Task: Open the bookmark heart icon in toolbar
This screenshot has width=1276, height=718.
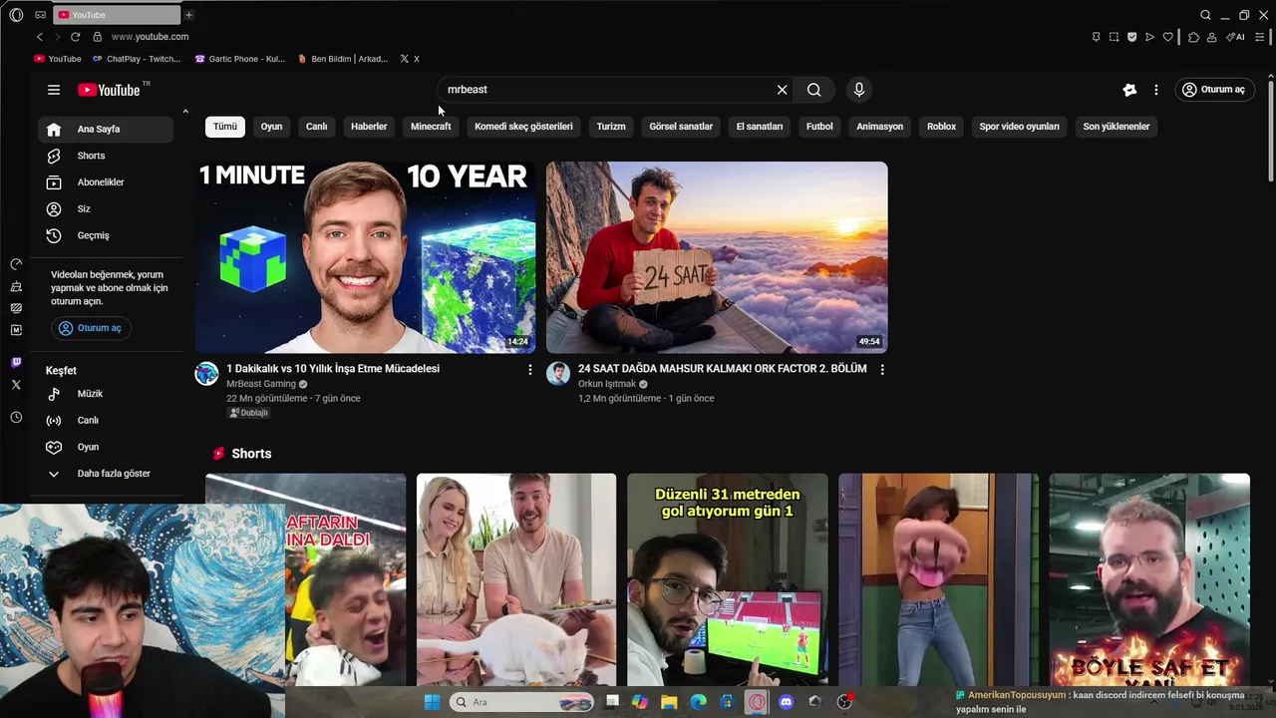Action: (1168, 37)
